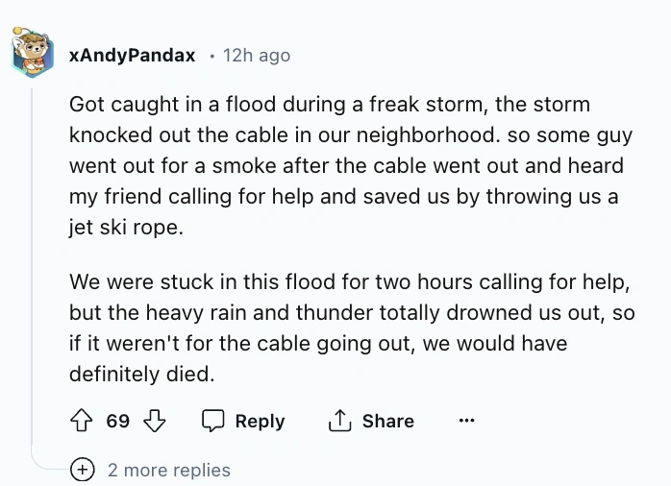Open the three-dot more options menu
The image size is (671, 486).
[466, 422]
